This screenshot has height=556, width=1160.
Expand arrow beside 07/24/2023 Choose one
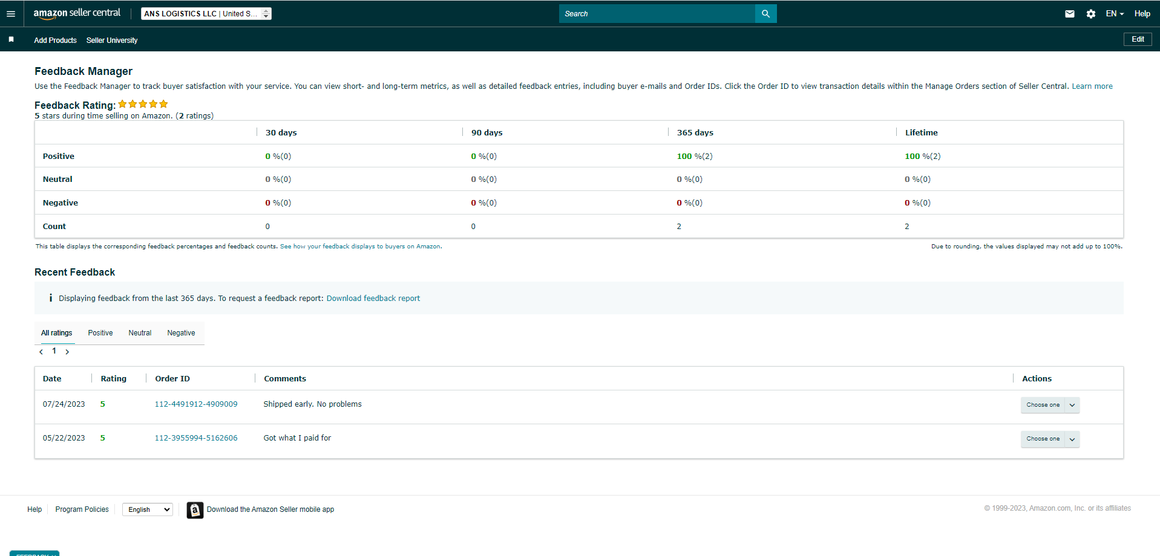[x=1072, y=405]
